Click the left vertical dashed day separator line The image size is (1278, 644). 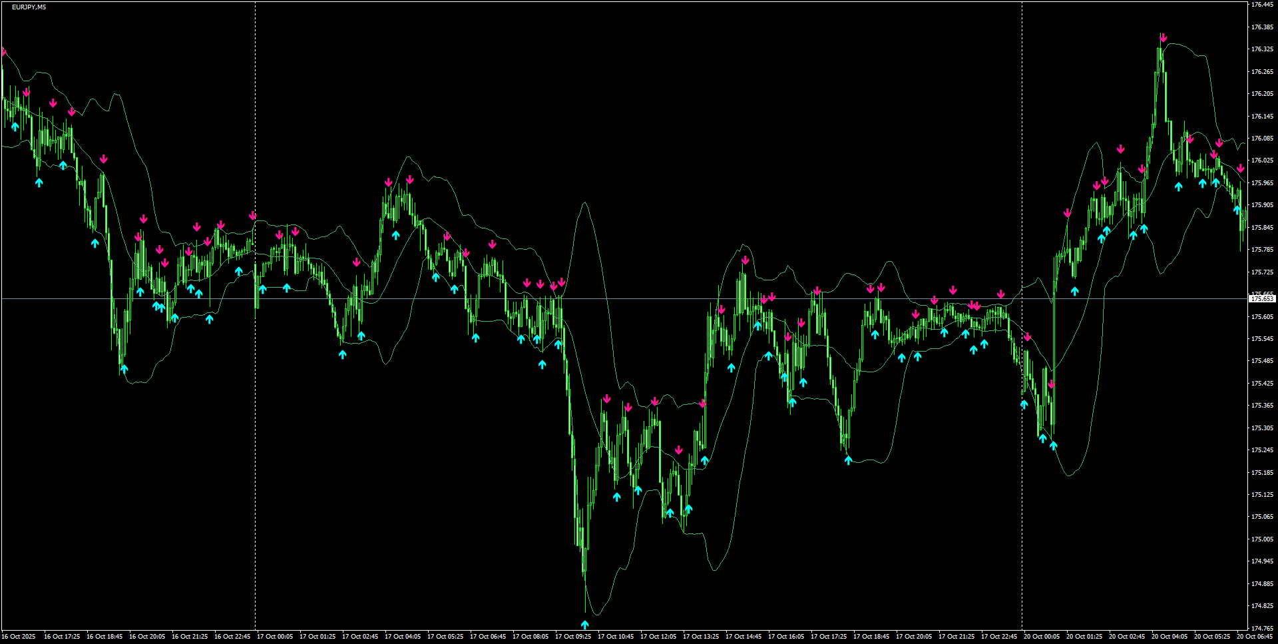pos(255,333)
